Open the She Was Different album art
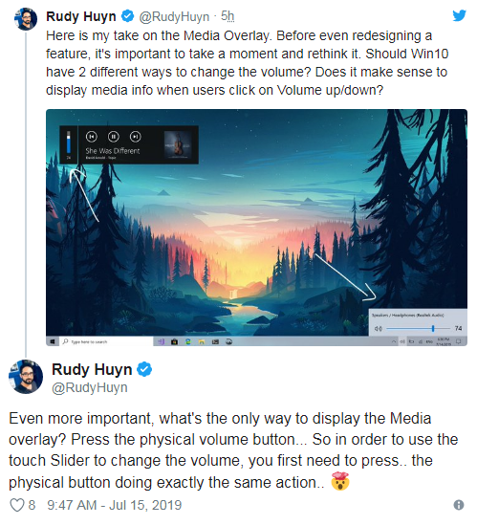Viewport: 477px width, 525px height. 178,144
